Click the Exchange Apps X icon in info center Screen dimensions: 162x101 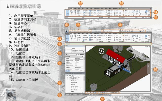click(140, 31)
